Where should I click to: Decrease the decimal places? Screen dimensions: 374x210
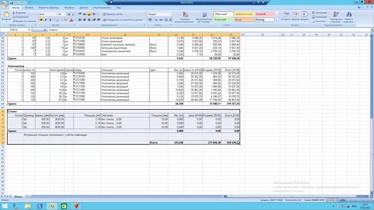pyautogui.click(x=171, y=20)
